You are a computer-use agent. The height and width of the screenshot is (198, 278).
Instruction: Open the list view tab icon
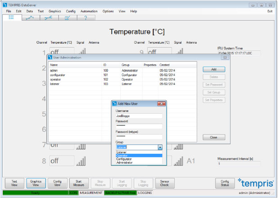pos(12,18)
